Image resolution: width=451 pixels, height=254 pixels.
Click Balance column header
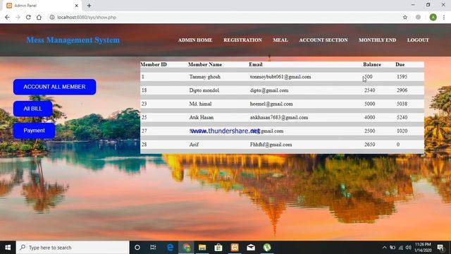point(372,64)
